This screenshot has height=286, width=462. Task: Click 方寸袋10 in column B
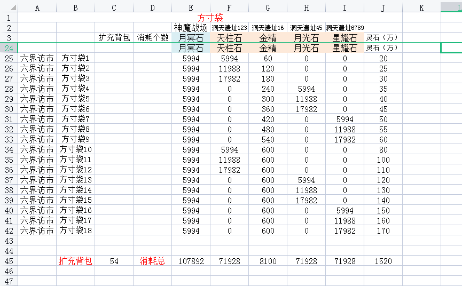75,149
